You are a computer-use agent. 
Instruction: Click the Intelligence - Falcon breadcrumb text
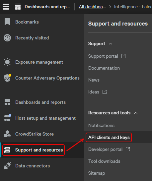[x=133, y=7]
